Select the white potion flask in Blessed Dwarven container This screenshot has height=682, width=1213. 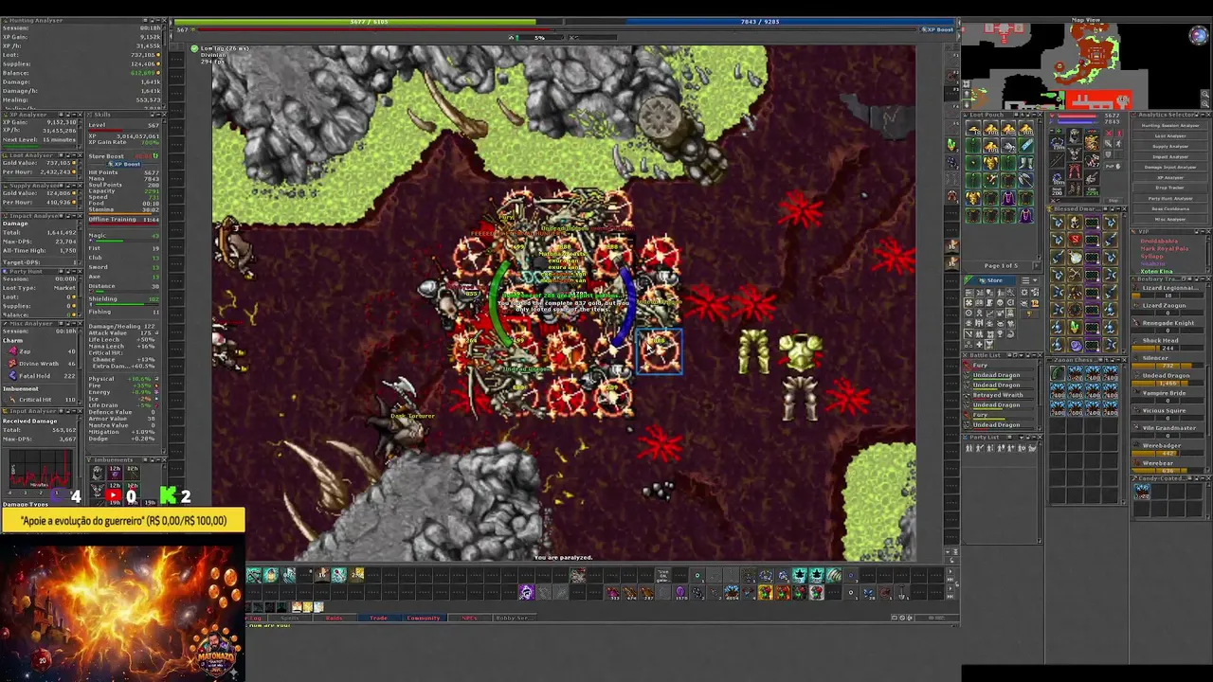click(x=1075, y=257)
